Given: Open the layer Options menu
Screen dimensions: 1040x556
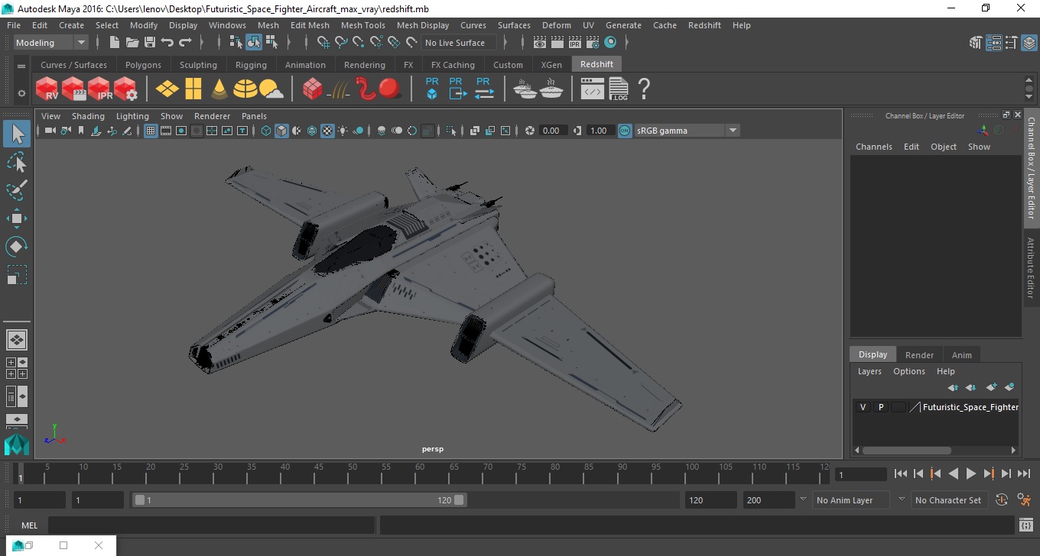Looking at the screenshot, I should (908, 371).
